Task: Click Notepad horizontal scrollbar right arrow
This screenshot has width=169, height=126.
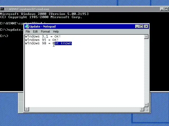Action: 142,109
